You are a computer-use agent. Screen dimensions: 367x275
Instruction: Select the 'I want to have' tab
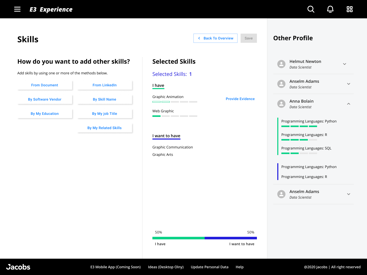tap(166, 136)
